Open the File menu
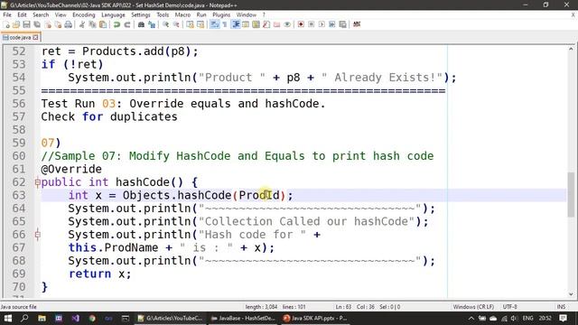Screen dimensions: 578x325 pyautogui.click(x=7, y=14)
